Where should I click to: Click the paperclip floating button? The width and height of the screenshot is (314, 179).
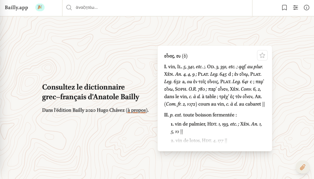[302, 167]
